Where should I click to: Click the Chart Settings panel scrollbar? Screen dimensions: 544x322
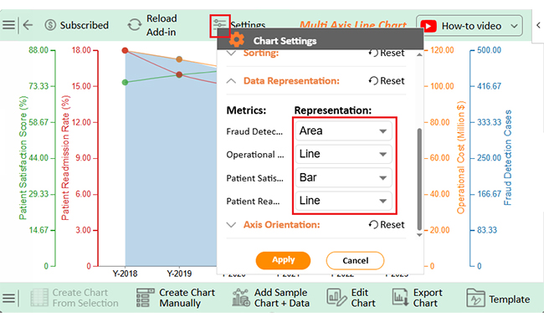pyautogui.click(x=419, y=179)
